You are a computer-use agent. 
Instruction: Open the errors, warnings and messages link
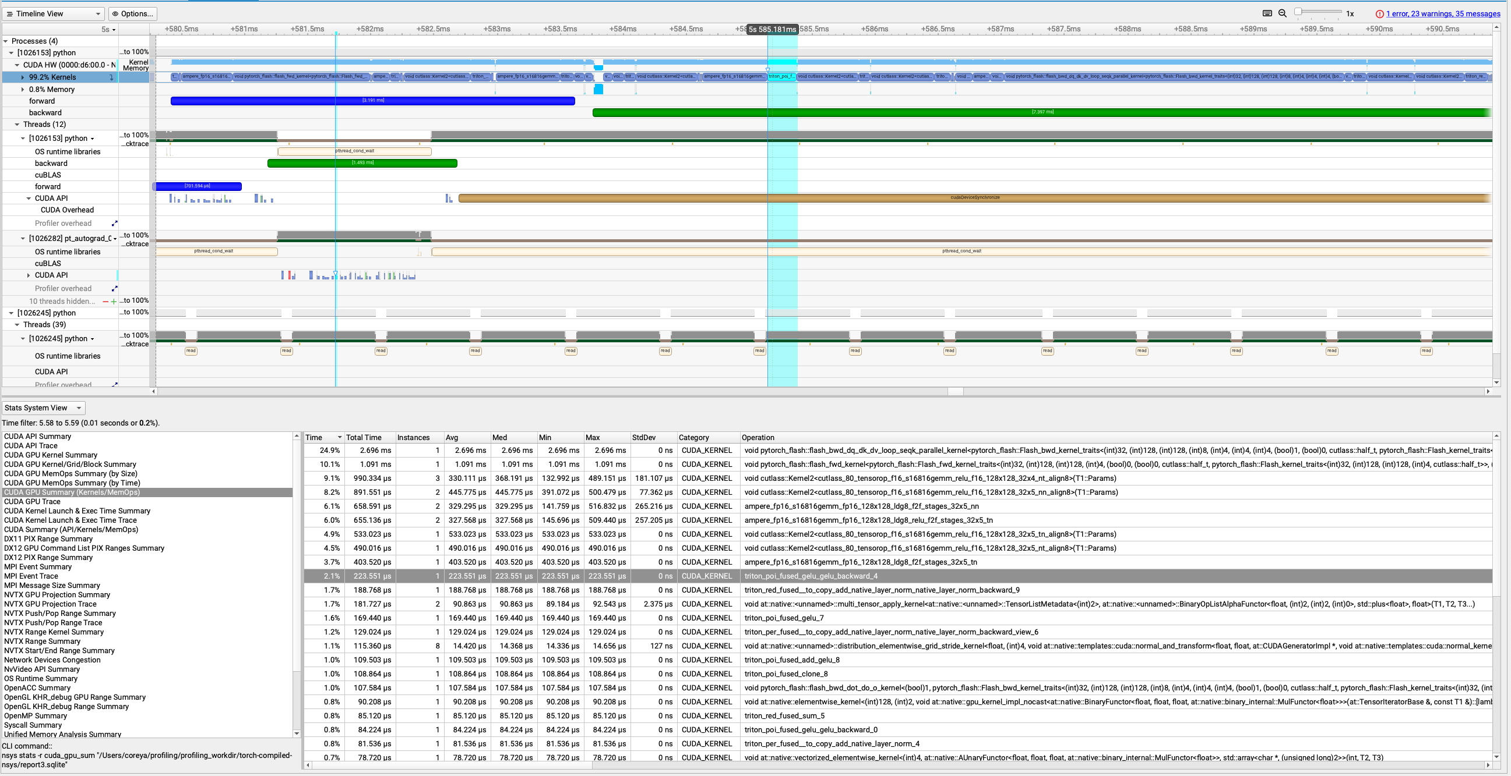point(1443,14)
